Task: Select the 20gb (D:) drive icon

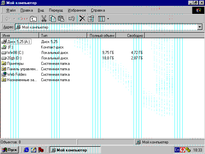Action: (x=4, y=58)
